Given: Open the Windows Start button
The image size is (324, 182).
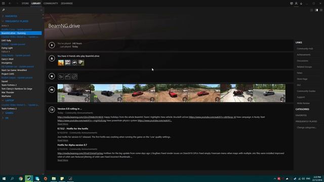Looking at the screenshot, I should [x=4, y=178].
